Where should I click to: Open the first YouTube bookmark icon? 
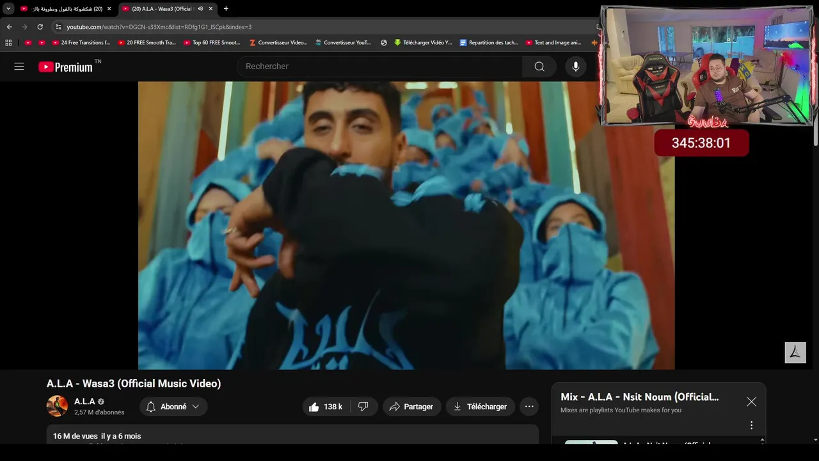pyautogui.click(x=28, y=43)
